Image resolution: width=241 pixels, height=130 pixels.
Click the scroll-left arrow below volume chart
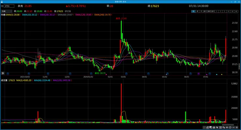click(2, 125)
